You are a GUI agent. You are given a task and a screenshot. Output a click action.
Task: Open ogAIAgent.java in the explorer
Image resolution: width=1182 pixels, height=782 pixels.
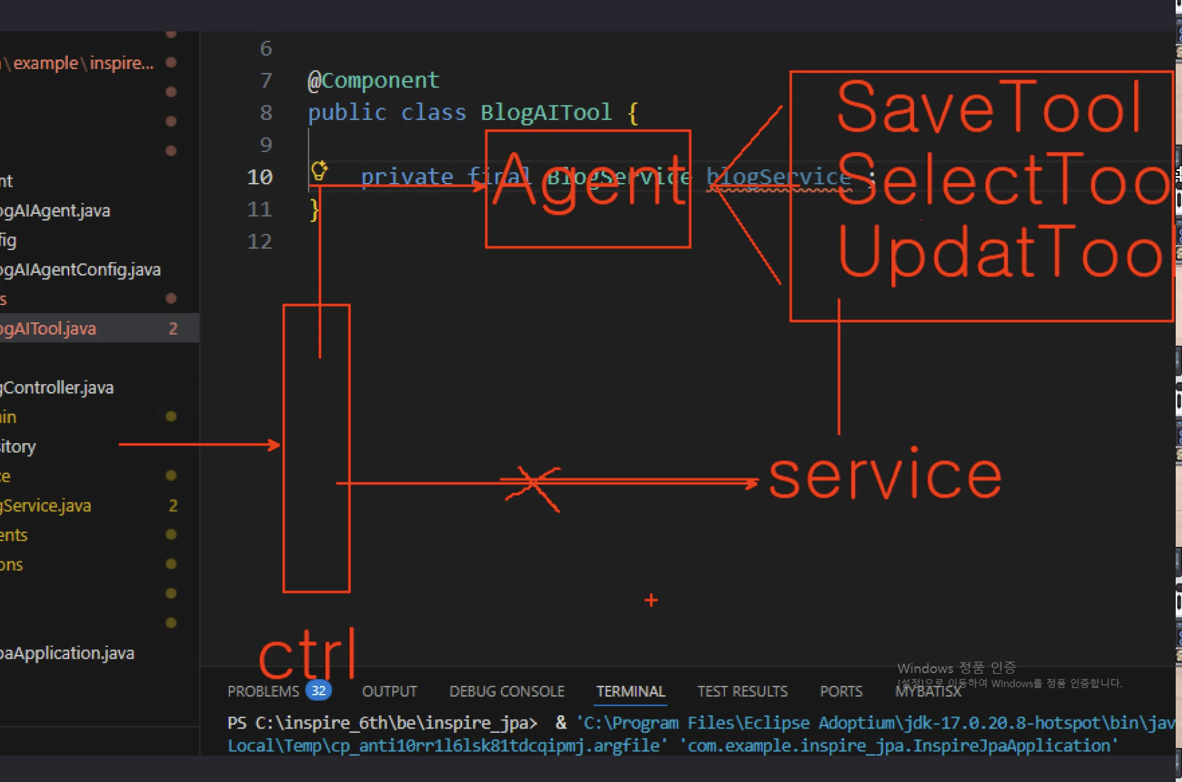pyautogui.click(x=55, y=211)
